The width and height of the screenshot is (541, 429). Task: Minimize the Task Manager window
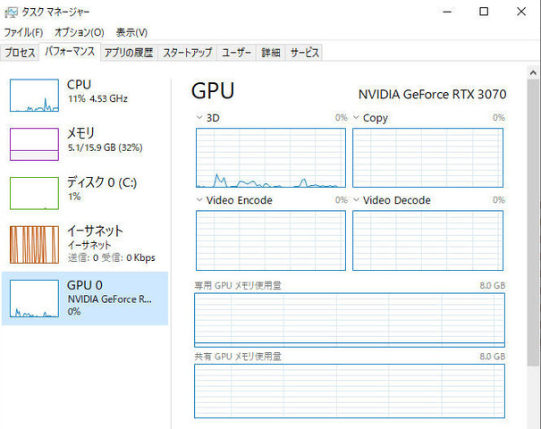(447, 13)
